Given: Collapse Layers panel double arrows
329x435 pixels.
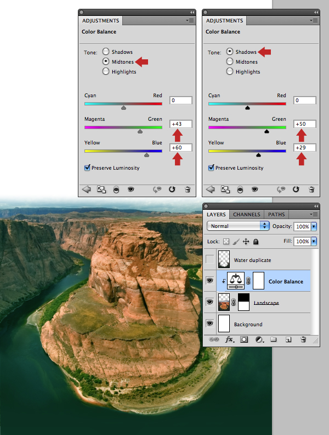Looking at the screenshot, I should [x=316, y=206].
